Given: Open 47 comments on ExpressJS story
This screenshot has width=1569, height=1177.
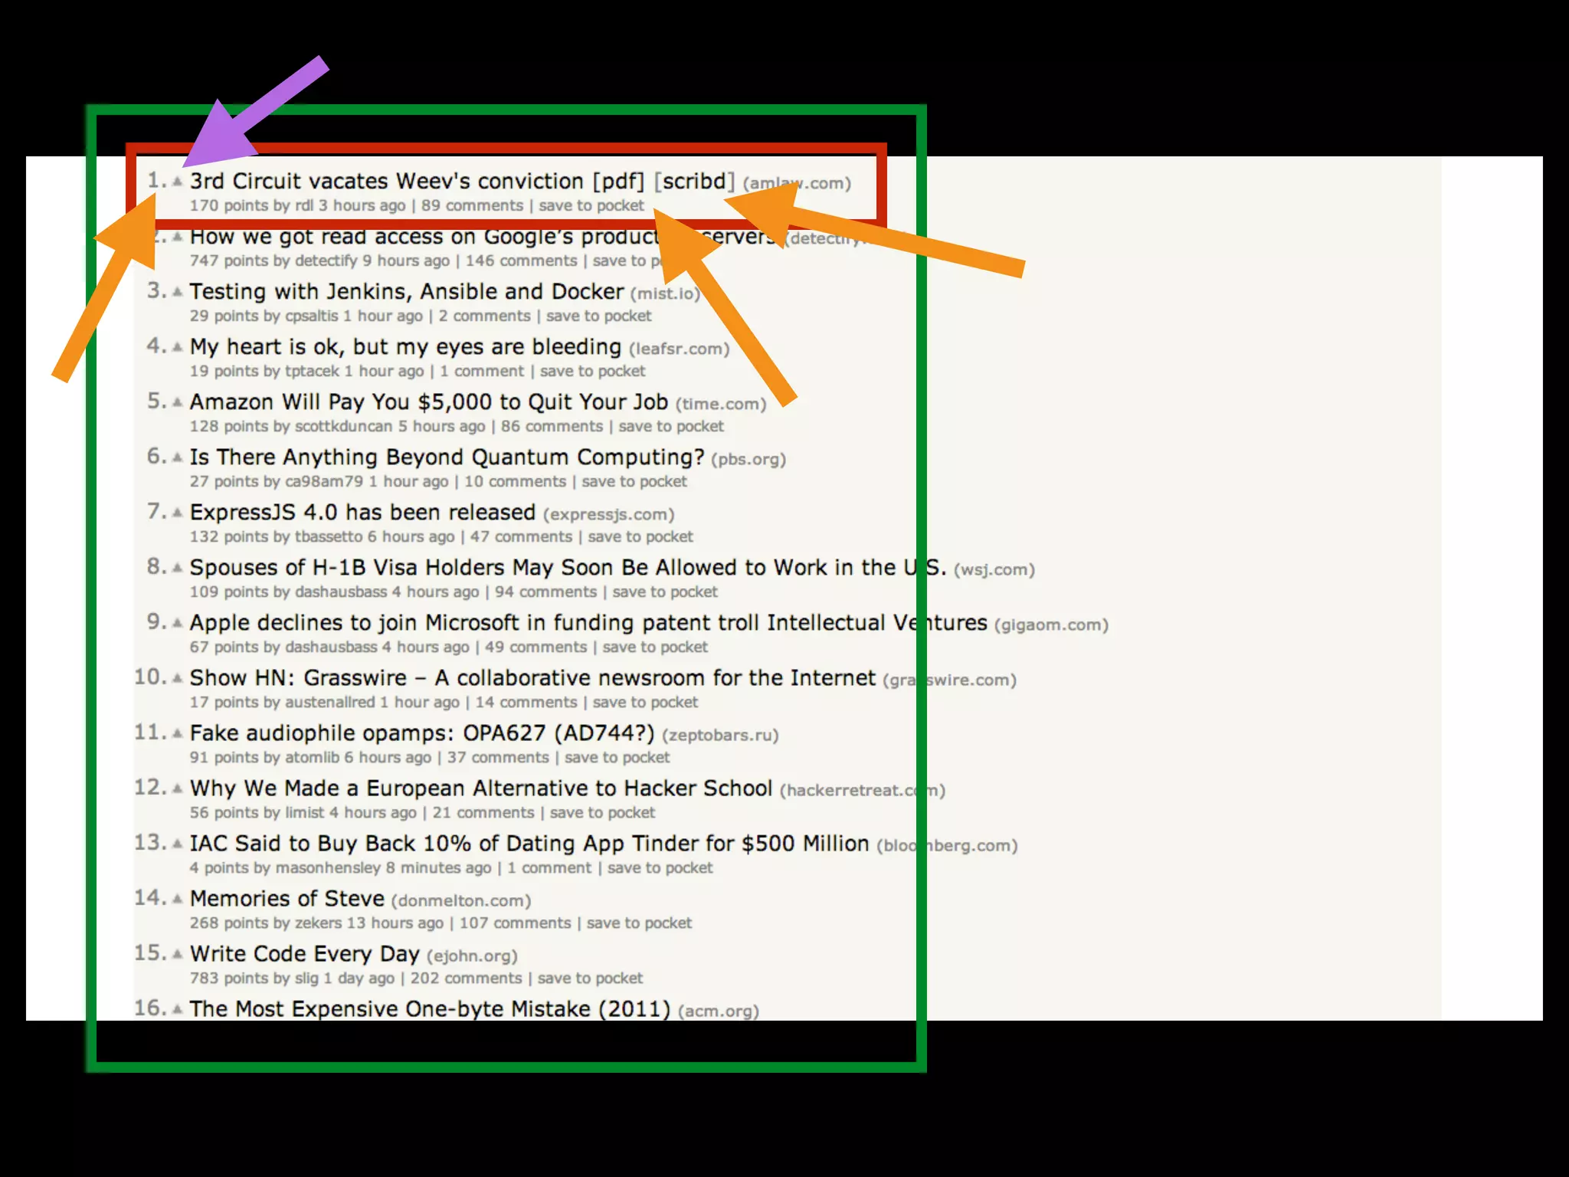Looking at the screenshot, I should 521,537.
